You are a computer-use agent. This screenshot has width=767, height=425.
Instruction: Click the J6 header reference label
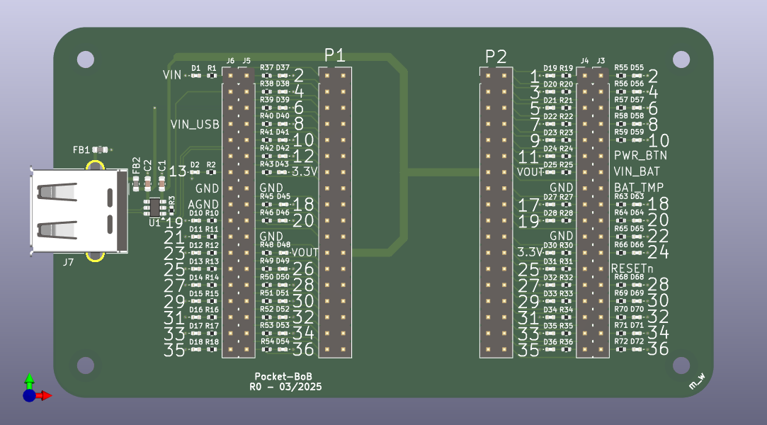coord(230,61)
